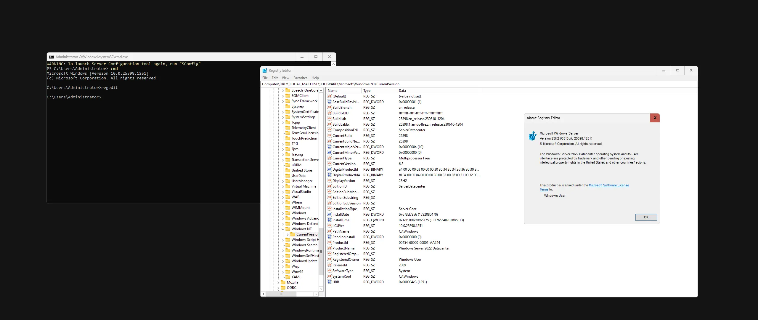Image resolution: width=758 pixels, height=320 pixels.
Task: Click the BuildLab string value icon
Action: click(x=329, y=119)
